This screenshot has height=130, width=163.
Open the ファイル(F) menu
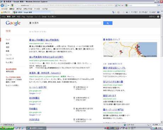coord(4,9)
